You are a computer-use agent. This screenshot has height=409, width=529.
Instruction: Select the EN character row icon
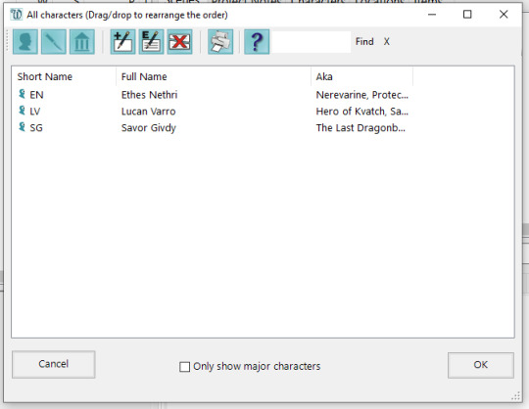tap(22, 94)
